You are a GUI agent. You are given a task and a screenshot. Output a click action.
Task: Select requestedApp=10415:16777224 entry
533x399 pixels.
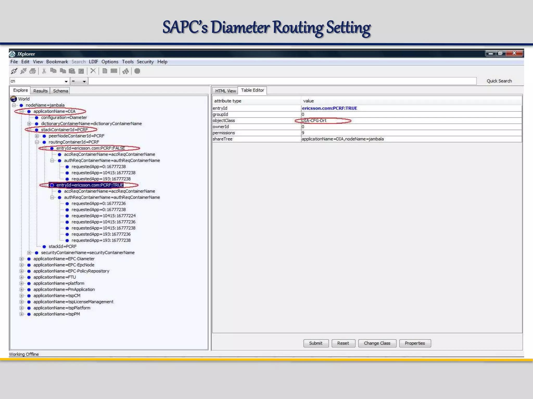(104, 216)
